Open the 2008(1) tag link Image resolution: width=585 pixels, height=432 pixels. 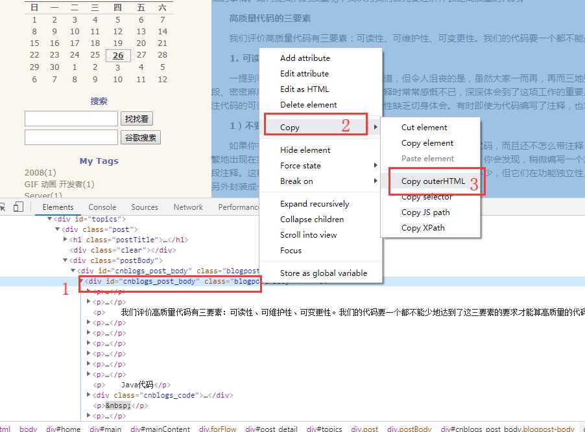pyautogui.click(x=40, y=172)
